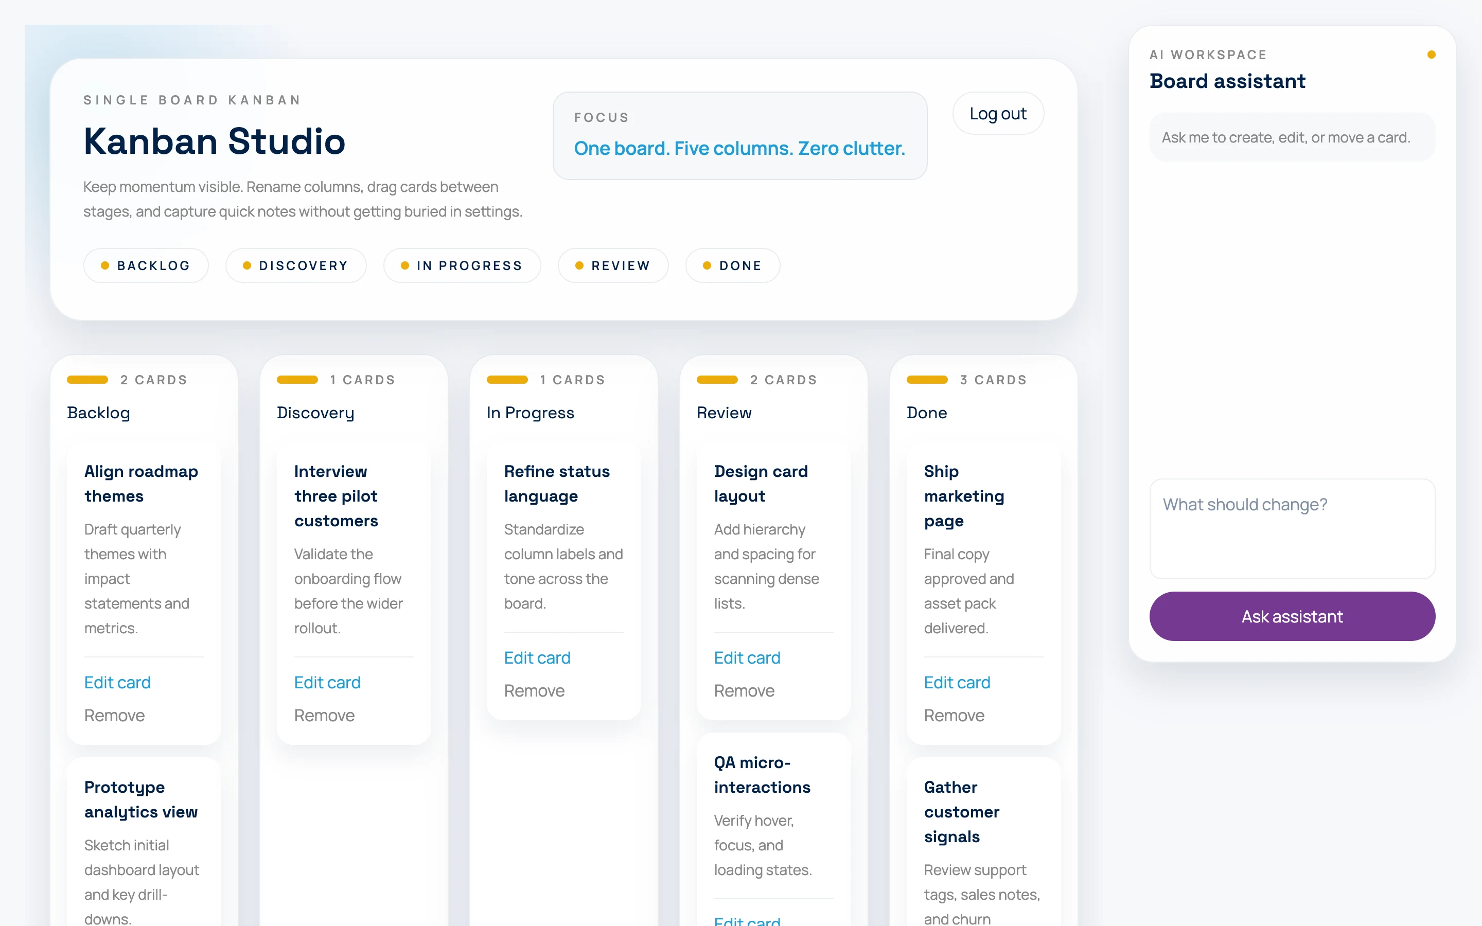
Task: Click the 'AI WORKSPACE' label
Action: (1208, 55)
